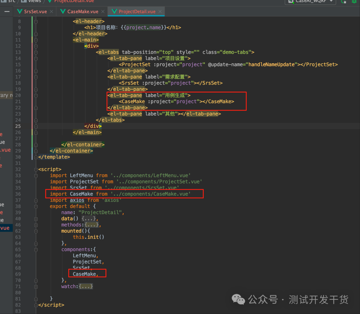Close the SrsSet.vue tab
Image resolution: width=360 pixels, height=314 pixels.
click(51, 12)
